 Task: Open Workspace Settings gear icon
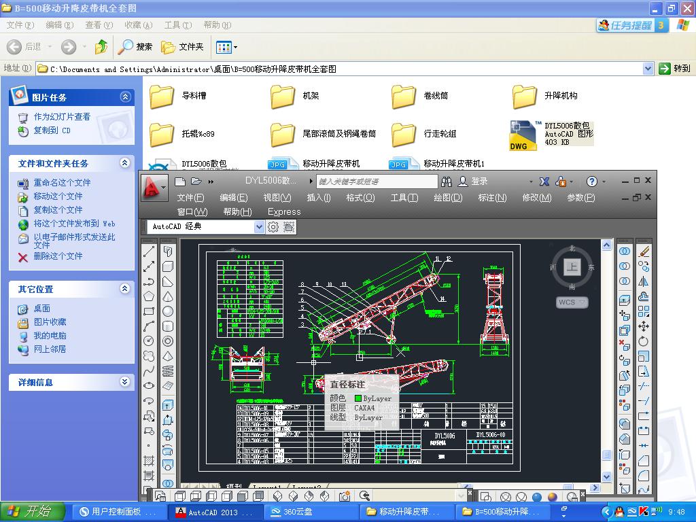pos(273,227)
